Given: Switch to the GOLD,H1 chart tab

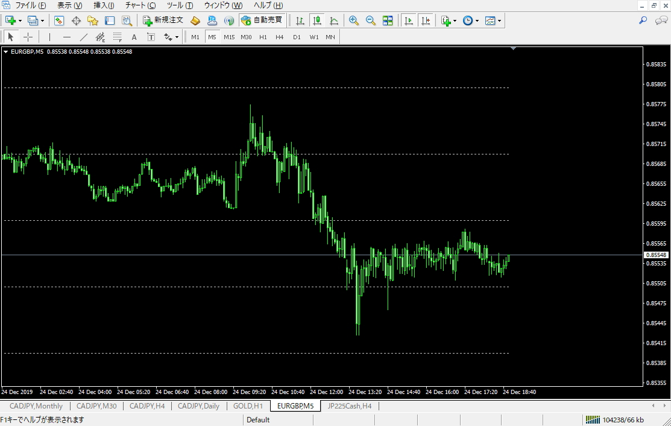Looking at the screenshot, I should click(x=248, y=406).
